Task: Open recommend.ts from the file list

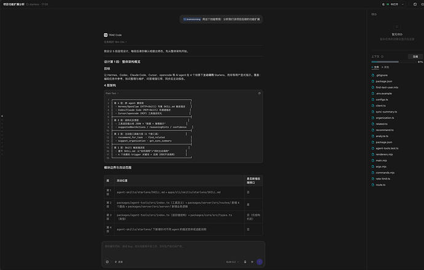Action: coord(384,130)
